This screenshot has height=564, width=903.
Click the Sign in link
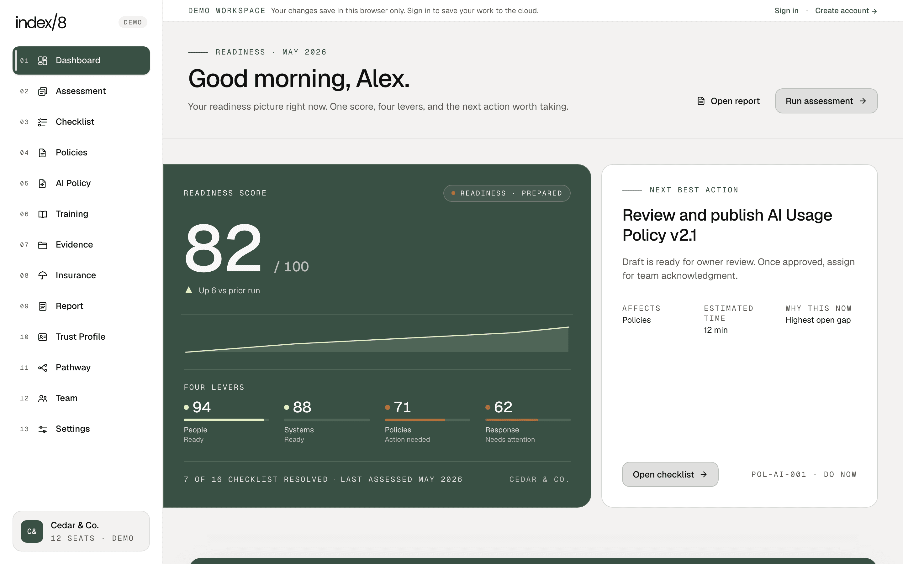click(786, 10)
